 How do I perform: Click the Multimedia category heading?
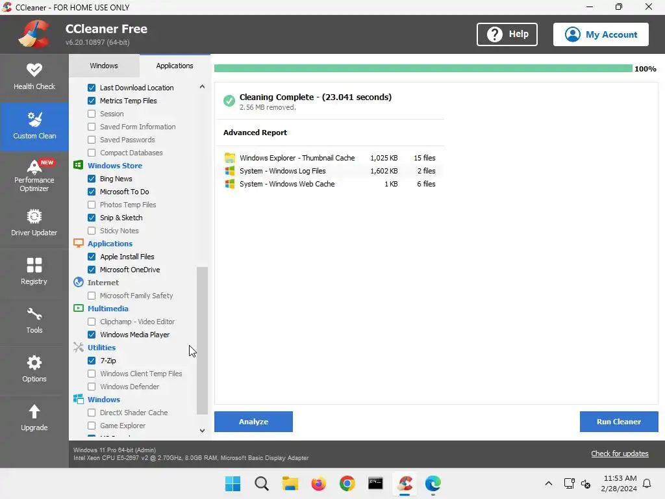(108, 309)
